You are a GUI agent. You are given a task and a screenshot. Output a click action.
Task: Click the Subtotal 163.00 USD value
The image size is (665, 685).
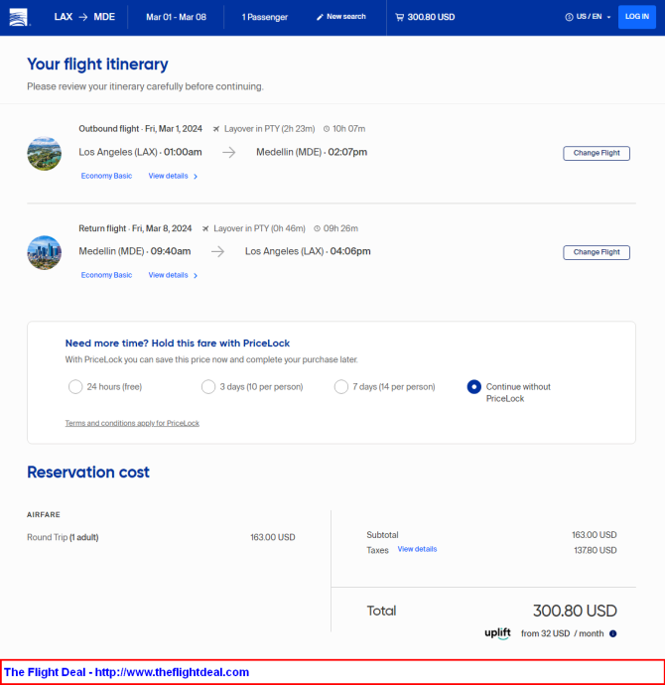(595, 535)
